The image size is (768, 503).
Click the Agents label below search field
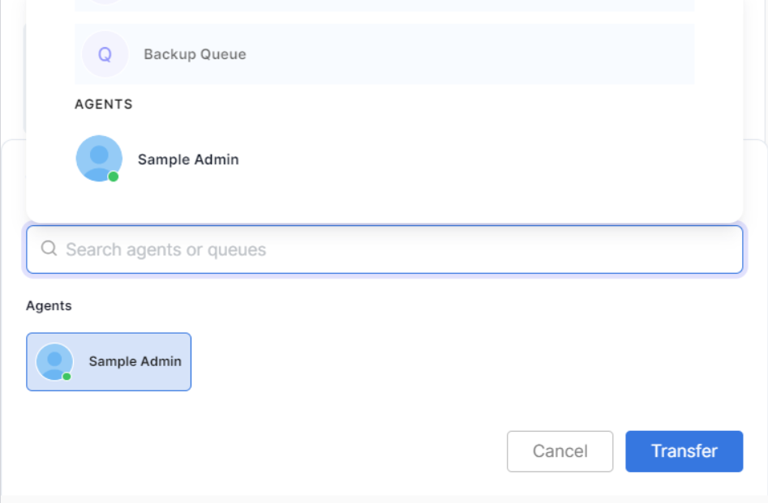[49, 305]
